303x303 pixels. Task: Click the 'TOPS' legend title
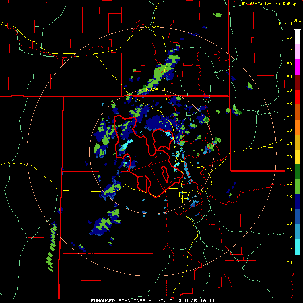[296, 20]
